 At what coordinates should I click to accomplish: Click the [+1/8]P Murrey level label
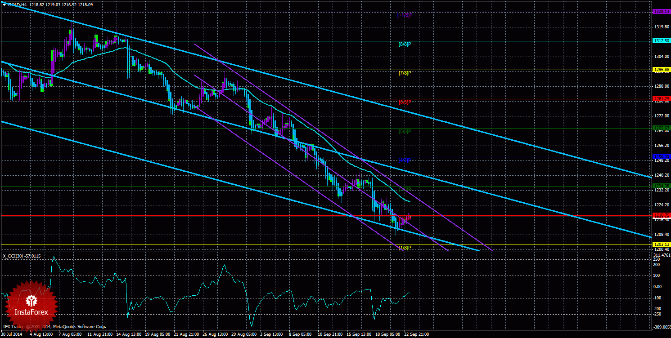pos(405,15)
